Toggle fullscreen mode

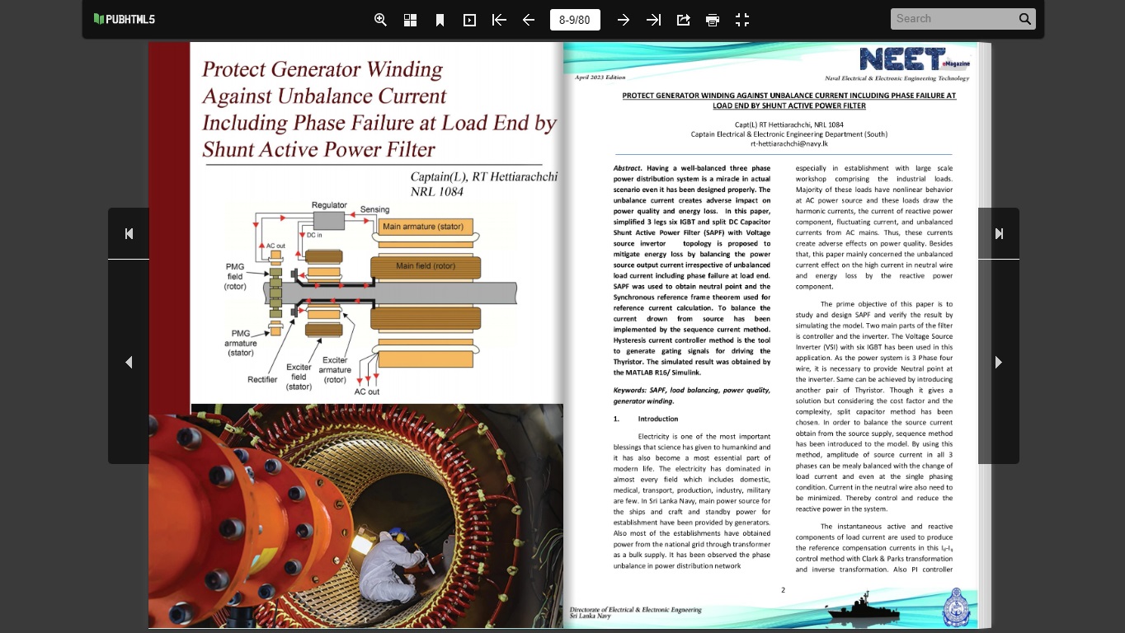(x=742, y=20)
